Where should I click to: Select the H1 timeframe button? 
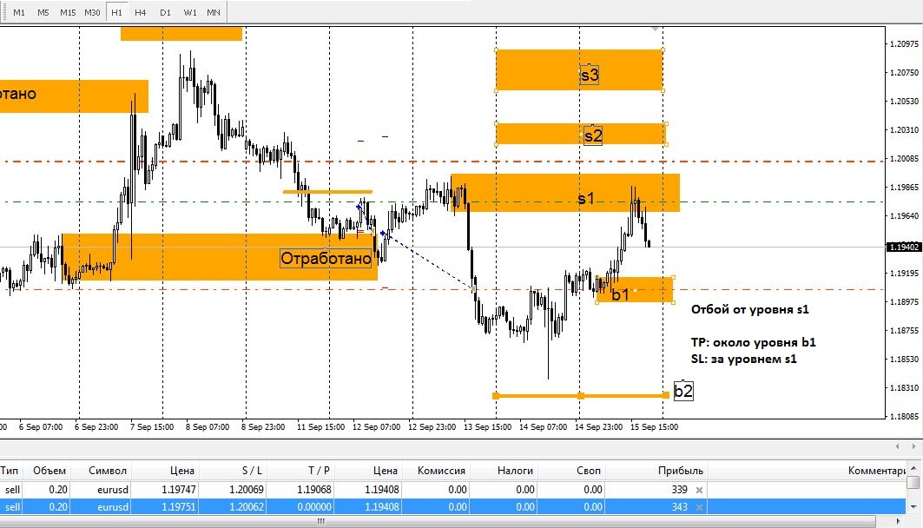pyautogui.click(x=116, y=12)
